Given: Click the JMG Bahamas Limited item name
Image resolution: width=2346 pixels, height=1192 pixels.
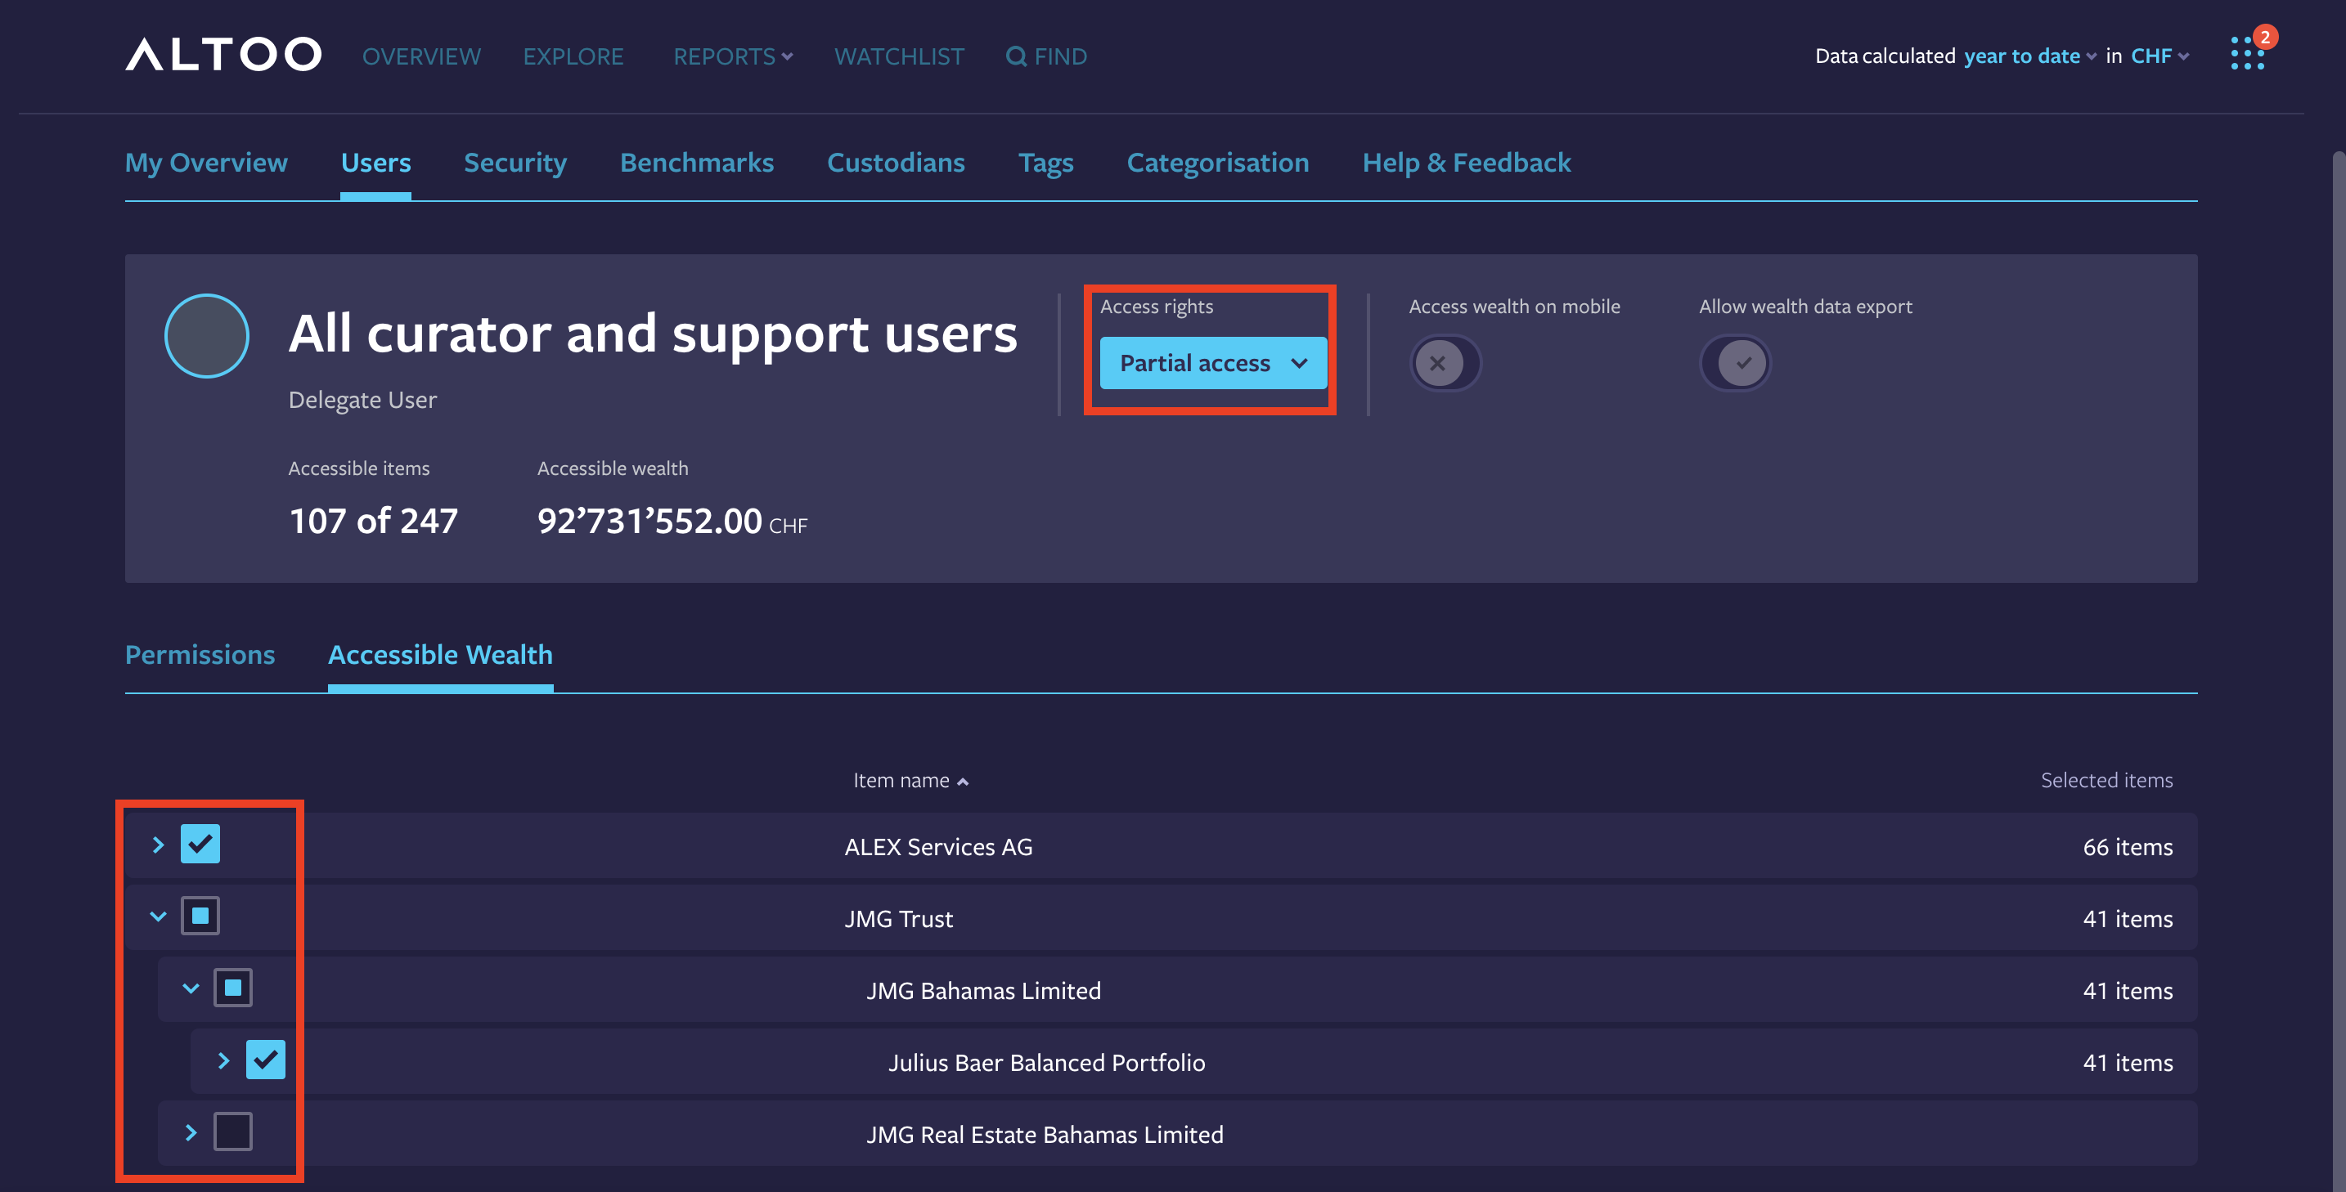Looking at the screenshot, I should point(983,990).
